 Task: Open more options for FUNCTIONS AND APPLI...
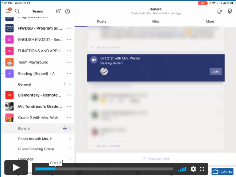click(69, 51)
